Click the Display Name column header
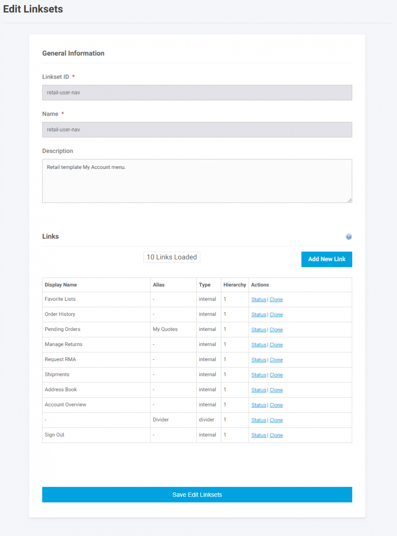The height and width of the screenshot is (536, 397). point(61,285)
